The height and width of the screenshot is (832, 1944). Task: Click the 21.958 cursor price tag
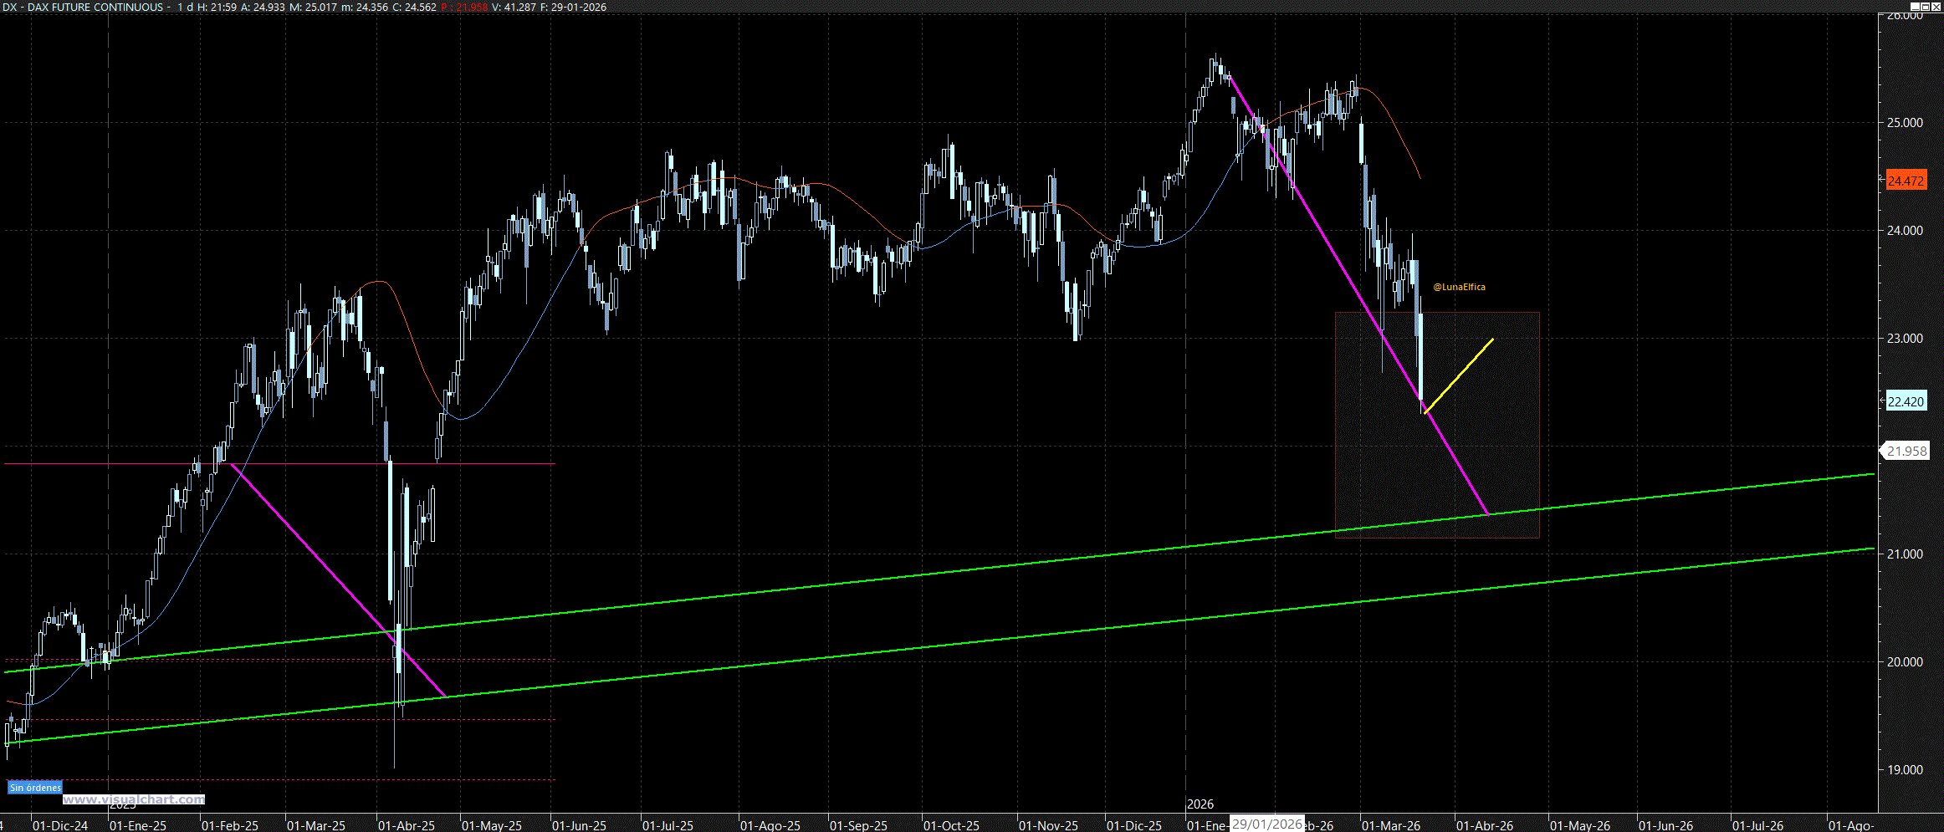tap(1906, 452)
